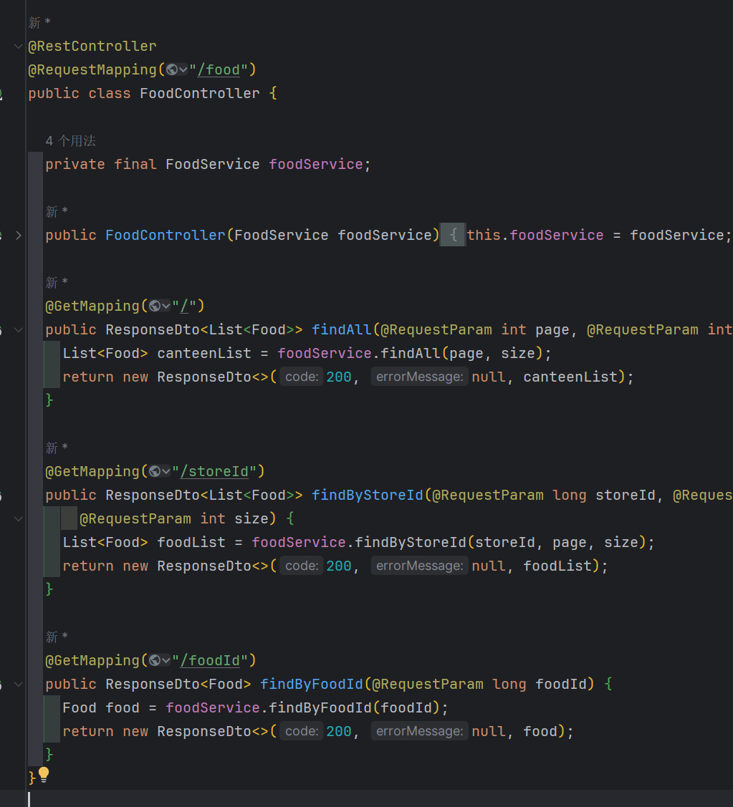Click "errorMessage:" hint in findAll return statement
Screen dimensions: 733x807
pyautogui.click(x=419, y=377)
